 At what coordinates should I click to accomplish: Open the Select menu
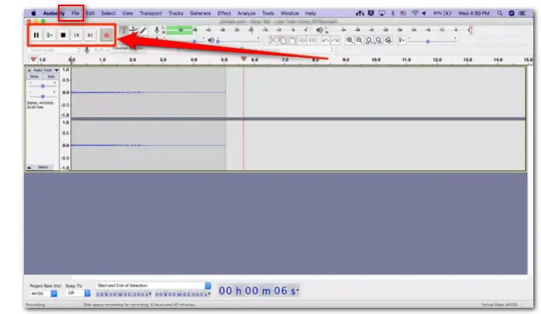[x=108, y=13]
